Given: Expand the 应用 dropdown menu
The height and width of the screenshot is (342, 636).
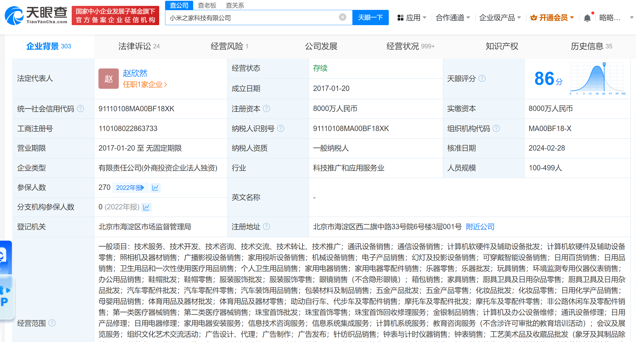Looking at the screenshot, I should click(412, 18).
